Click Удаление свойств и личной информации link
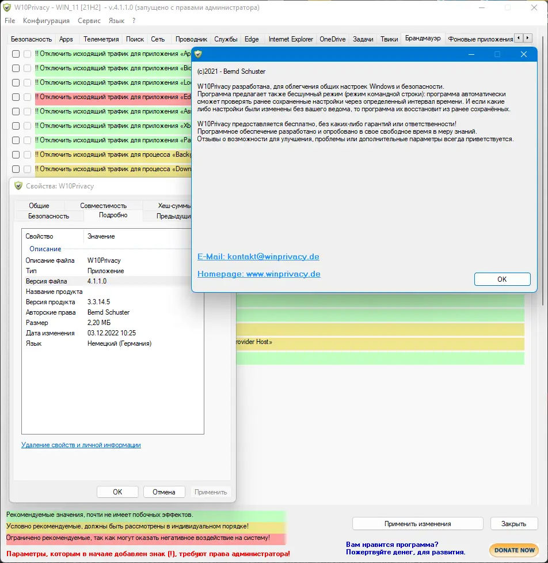548x563 pixels. click(81, 445)
